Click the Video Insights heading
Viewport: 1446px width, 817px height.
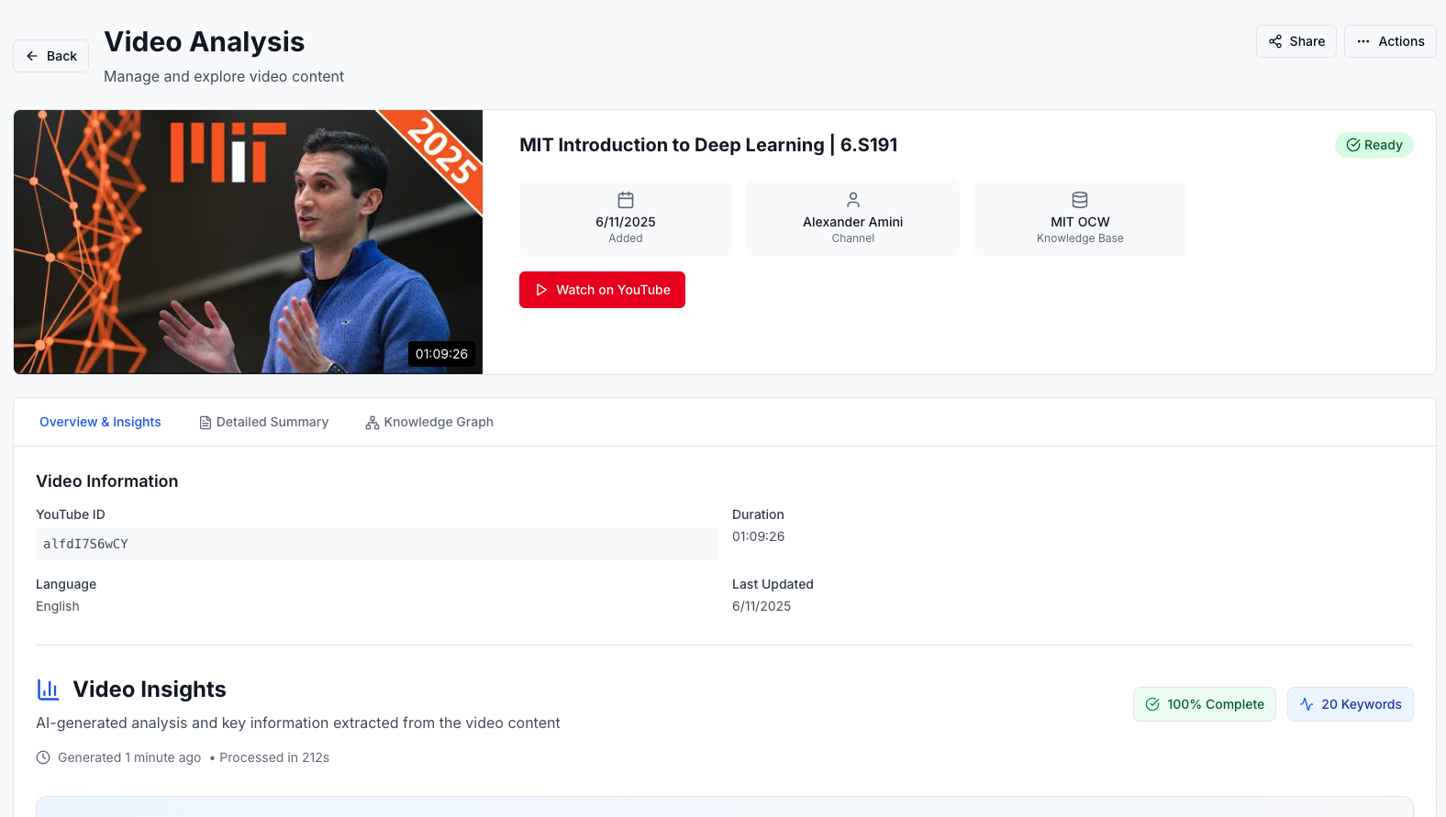point(150,690)
